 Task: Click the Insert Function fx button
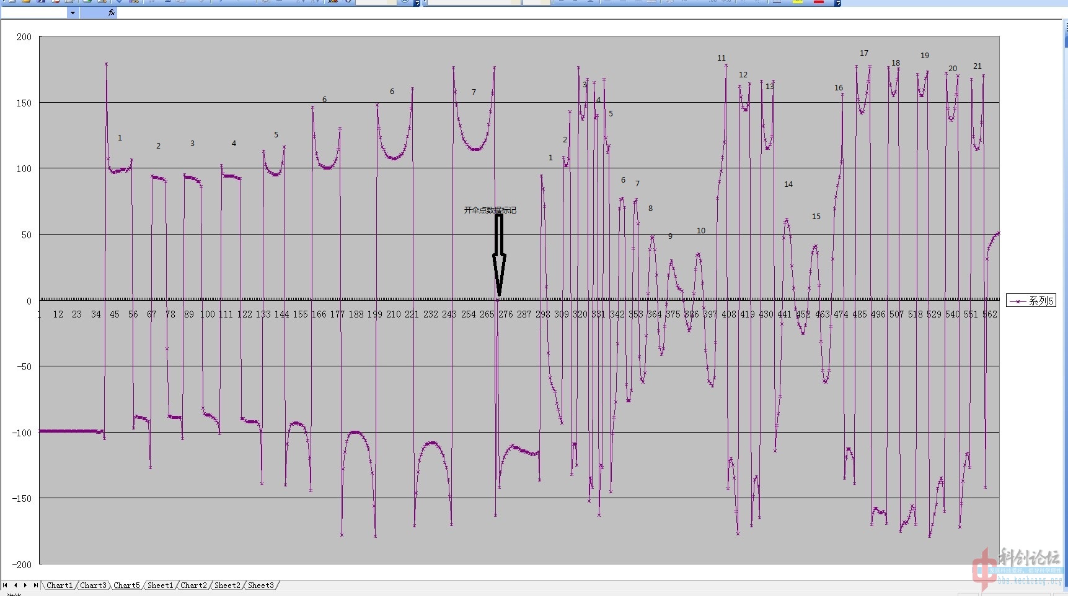tap(111, 12)
